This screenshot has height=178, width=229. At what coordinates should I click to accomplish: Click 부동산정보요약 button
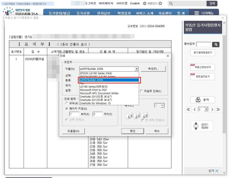[202, 67]
